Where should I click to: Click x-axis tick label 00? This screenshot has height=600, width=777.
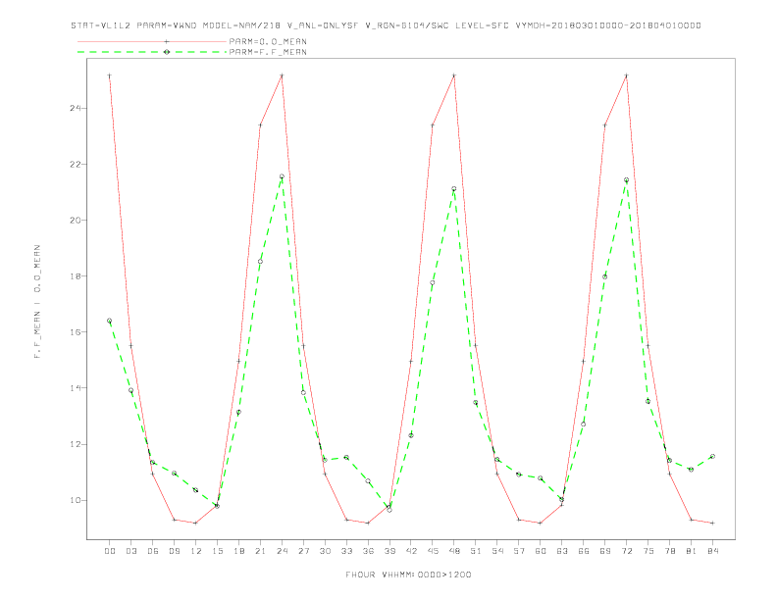(110, 551)
